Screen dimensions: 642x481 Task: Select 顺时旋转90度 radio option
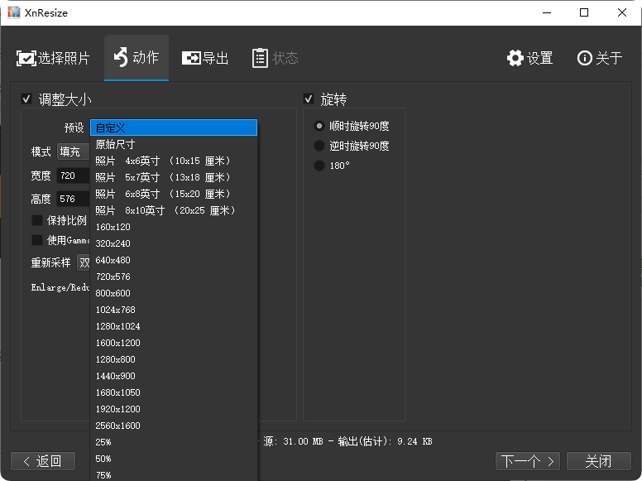pyautogui.click(x=319, y=126)
